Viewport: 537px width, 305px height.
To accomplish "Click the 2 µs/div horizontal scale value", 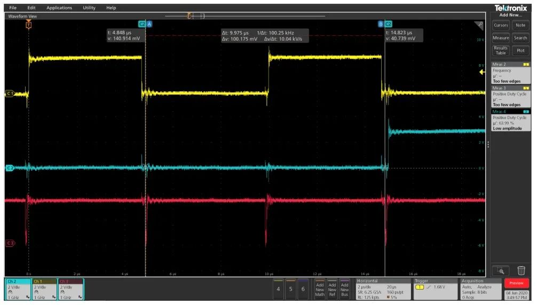I will [366, 287].
